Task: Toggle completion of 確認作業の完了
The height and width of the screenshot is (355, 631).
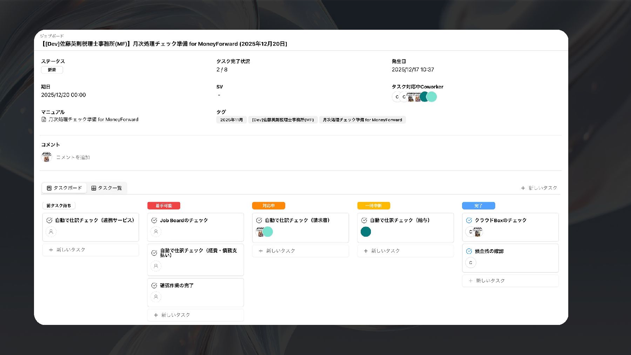Action: pyautogui.click(x=154, y=285)
